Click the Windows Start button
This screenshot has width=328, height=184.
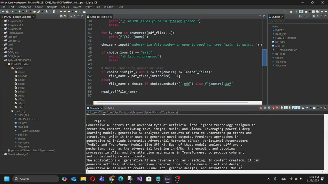click(x=7, y=179)
